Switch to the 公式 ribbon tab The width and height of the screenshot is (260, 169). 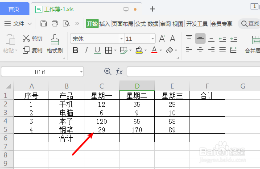click(x=140, y=24)
